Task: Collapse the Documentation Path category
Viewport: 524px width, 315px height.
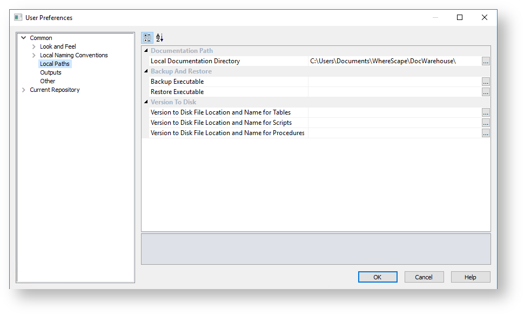Action: point(146,50)
